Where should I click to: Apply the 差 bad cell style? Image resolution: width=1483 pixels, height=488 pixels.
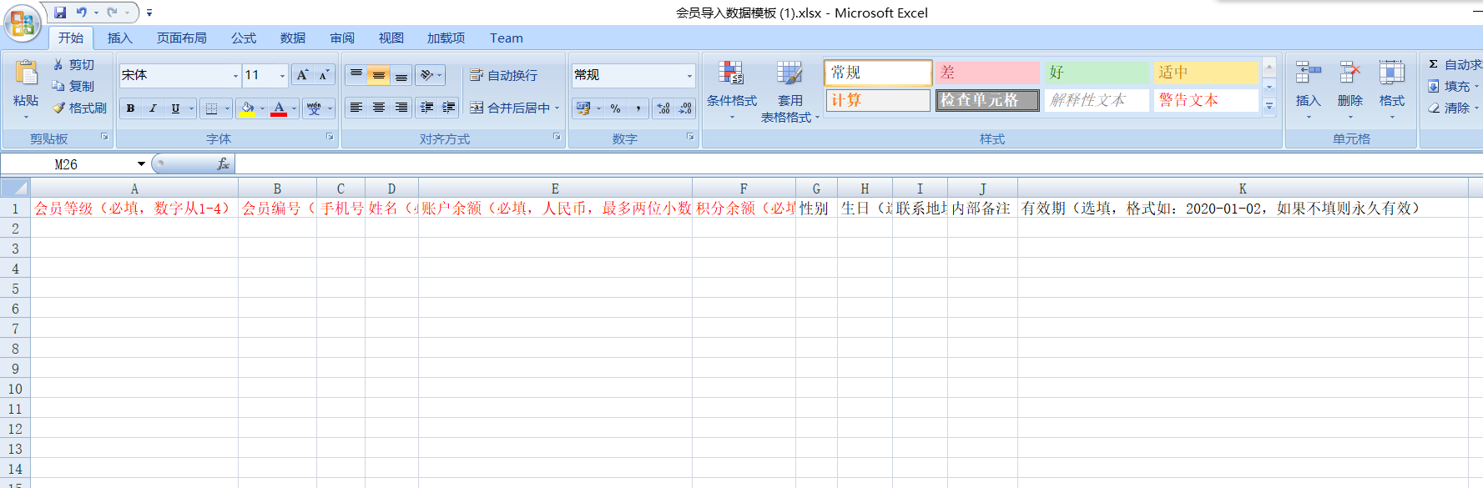(x=986, y=73)
